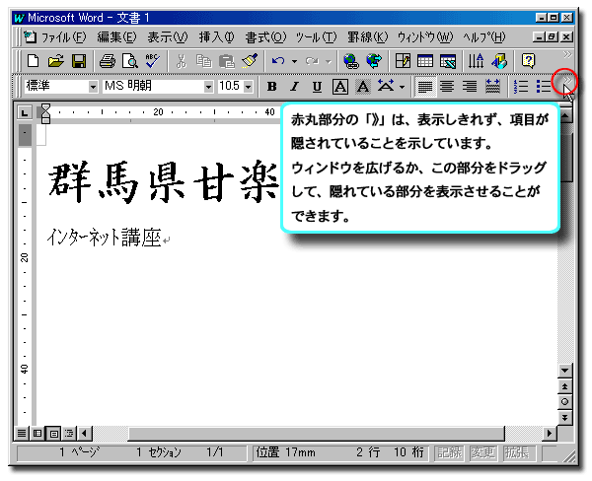Screen dimensions: 592x481
Task: Toggle underline formatting
Action: point(317,87)
